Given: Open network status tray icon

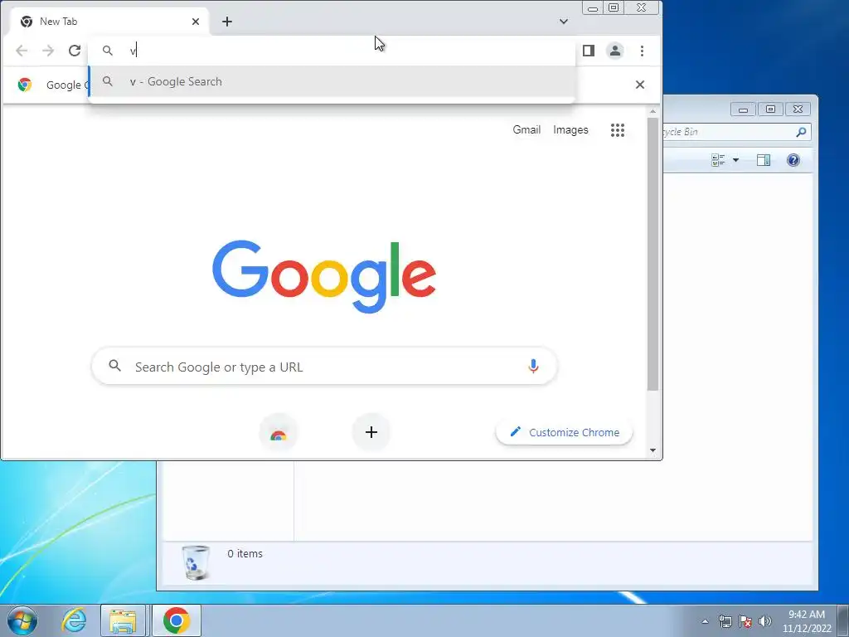Looking at the screenshot, I should 725,621.
